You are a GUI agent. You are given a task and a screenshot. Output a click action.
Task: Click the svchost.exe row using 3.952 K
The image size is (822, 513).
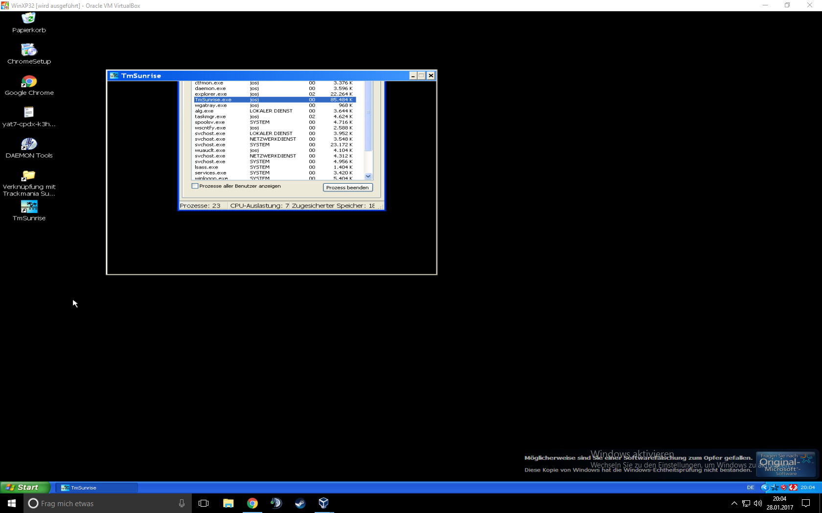click(x=274, y=133)
